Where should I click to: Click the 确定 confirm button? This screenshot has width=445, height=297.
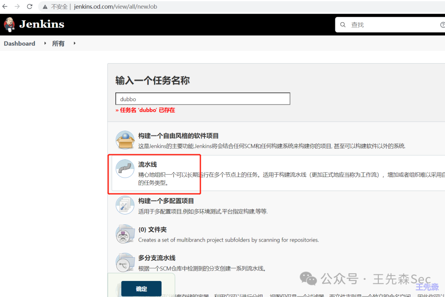click(141, 288)
